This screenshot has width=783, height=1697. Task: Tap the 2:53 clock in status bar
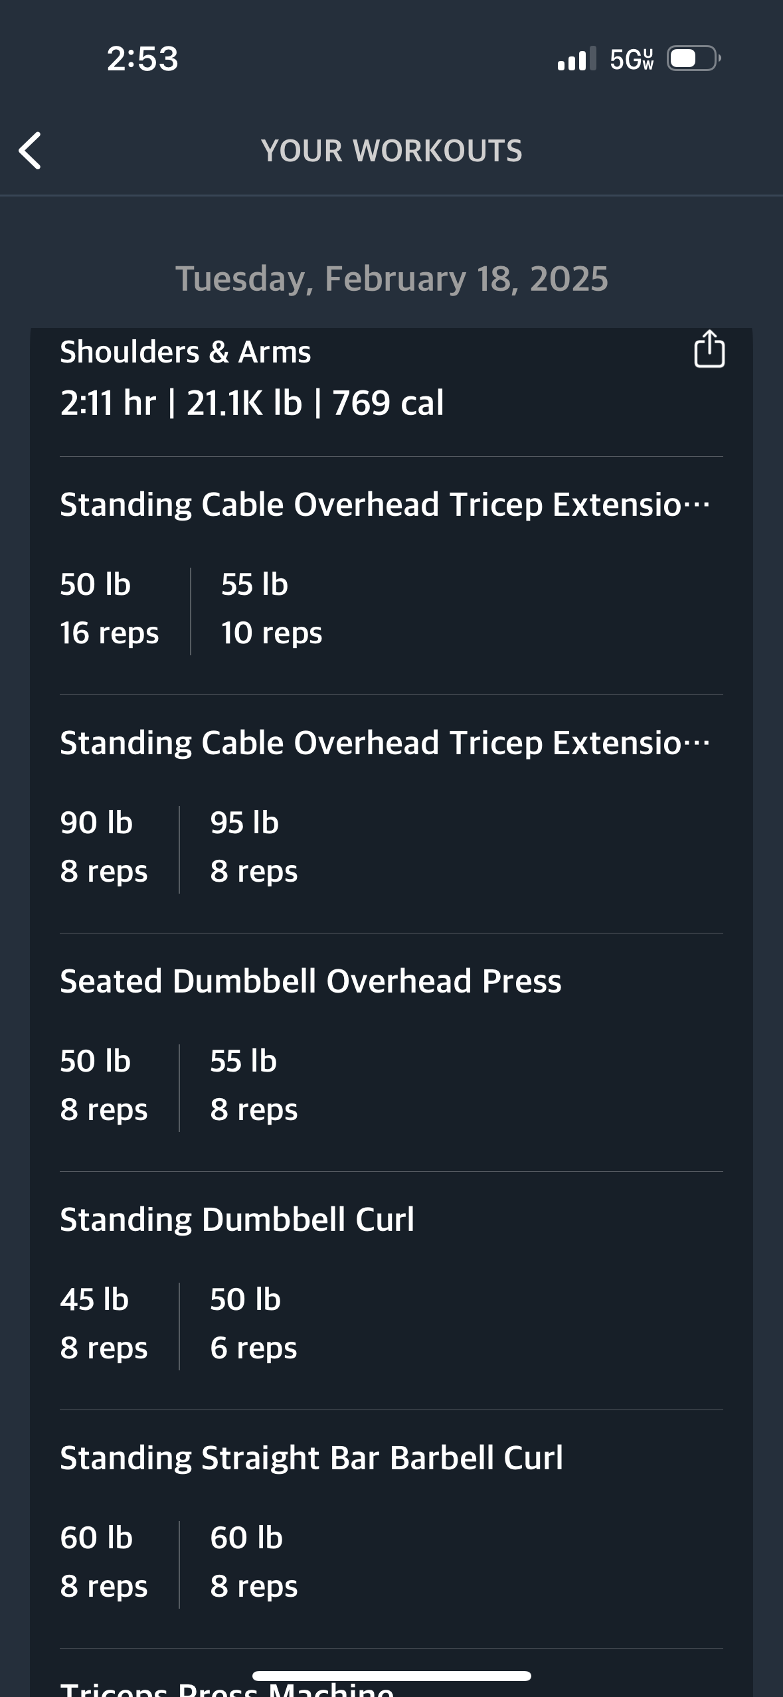[142, 59]
